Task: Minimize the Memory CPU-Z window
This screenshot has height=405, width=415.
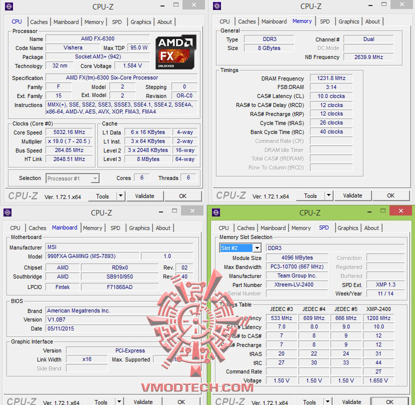Action: coord(370,5)
